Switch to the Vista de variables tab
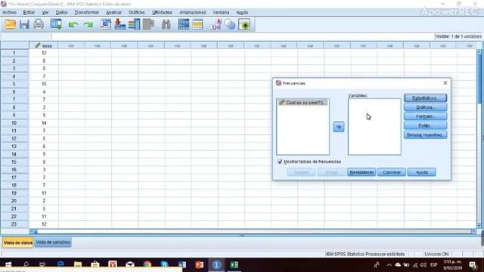The width and height of the screenshot is (484, 272). [x=53, y=243]
